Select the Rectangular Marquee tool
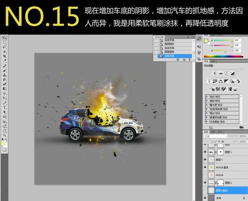 click(x=4, y=43)
